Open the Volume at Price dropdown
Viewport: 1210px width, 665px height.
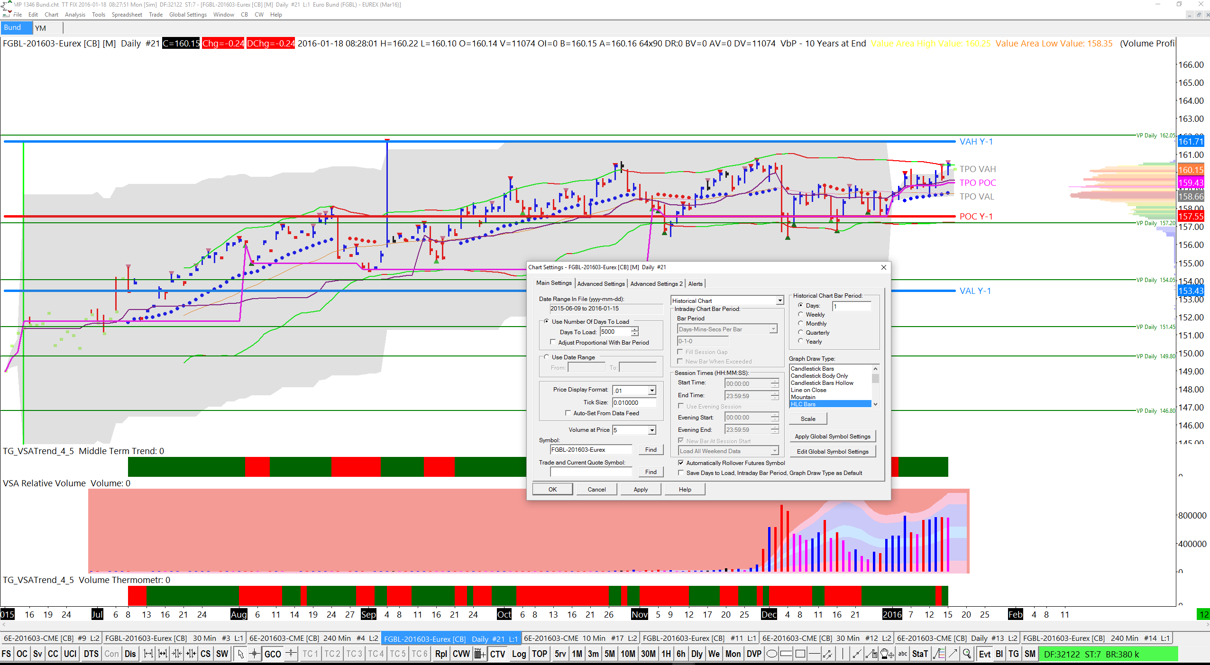pos(652,430)
